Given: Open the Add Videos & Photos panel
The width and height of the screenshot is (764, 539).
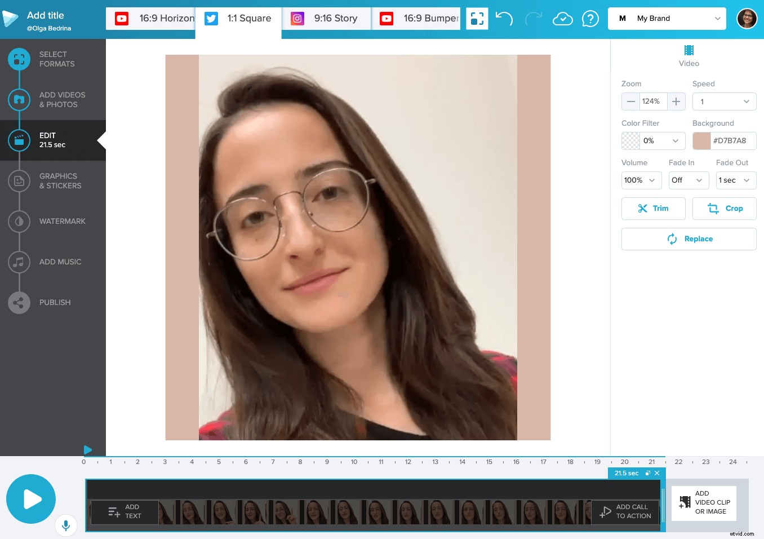Looking at the screenshot, I should point(19,100).
